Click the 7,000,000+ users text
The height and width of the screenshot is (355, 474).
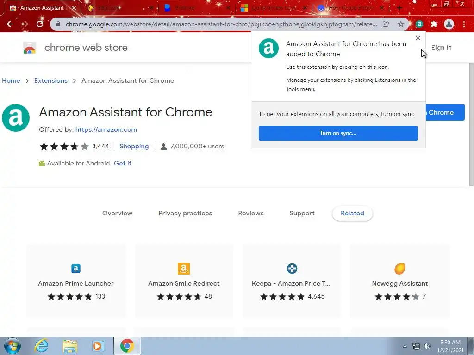197,146
